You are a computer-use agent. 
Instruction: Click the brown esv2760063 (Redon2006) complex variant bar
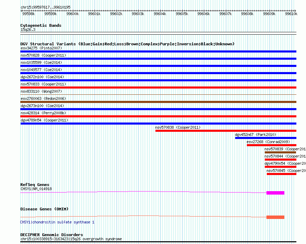tap(158, 102)
